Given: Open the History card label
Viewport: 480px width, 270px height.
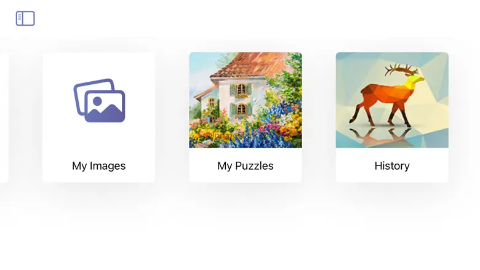Looking at the screenshot, I should (392, 165).
